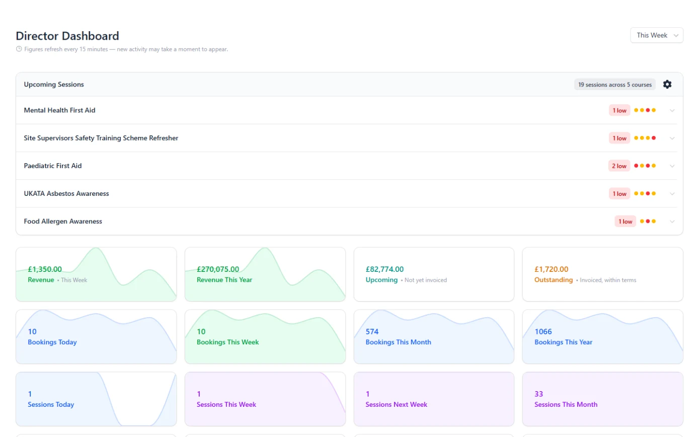Click the 19 sessions across 5 courses badge

click(x=615, y=85)
